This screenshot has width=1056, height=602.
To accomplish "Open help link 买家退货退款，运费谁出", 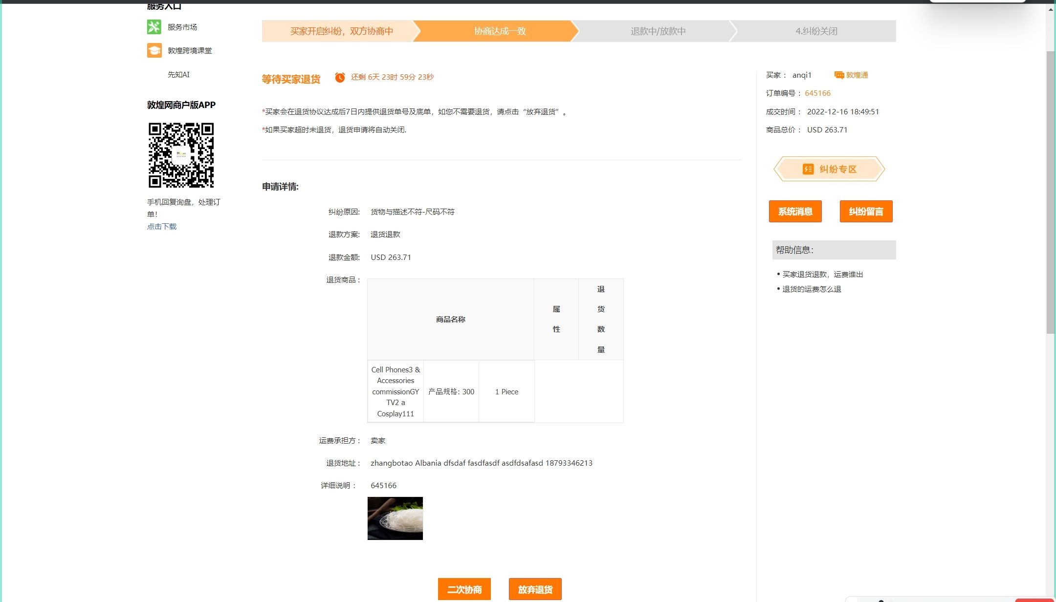I will coord(823,274).
